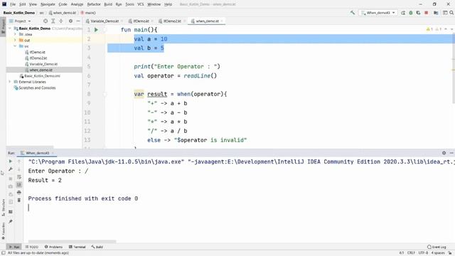Click the Project vertical sidebar tab

pos(3,26)
